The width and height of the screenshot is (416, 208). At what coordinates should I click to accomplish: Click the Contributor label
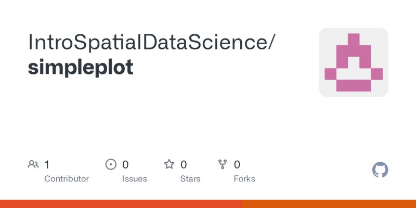[67, 179]
